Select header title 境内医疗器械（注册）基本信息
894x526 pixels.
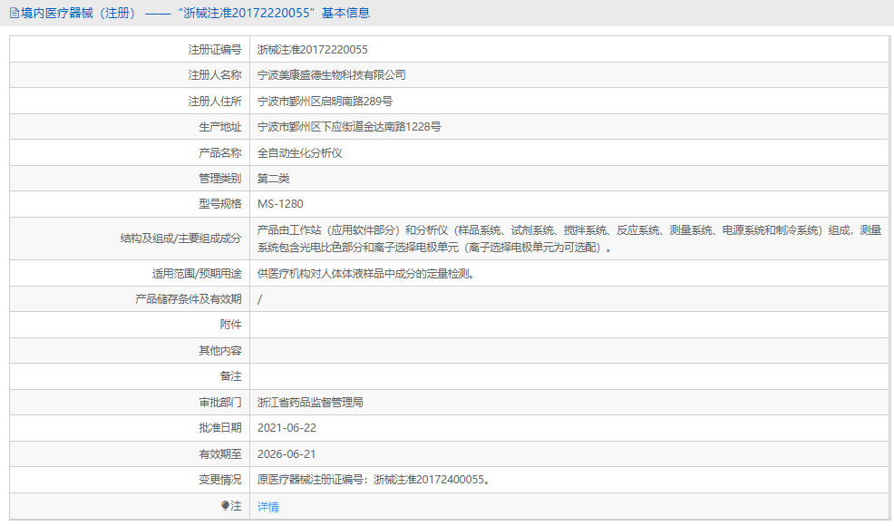195,13
